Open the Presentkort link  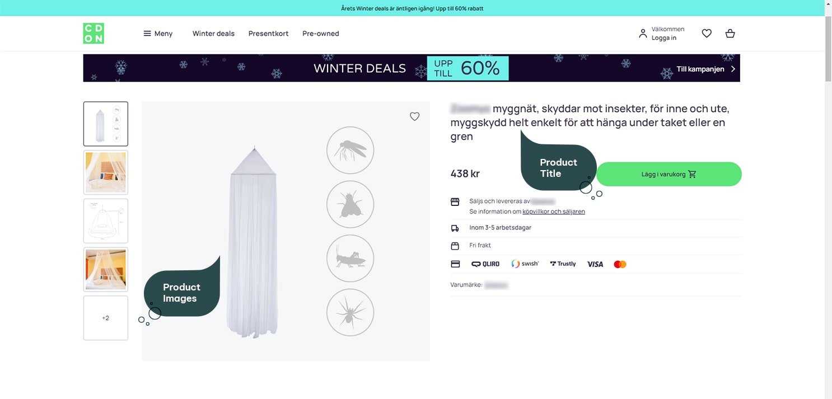pyautogui.click(x=268, y=34)
